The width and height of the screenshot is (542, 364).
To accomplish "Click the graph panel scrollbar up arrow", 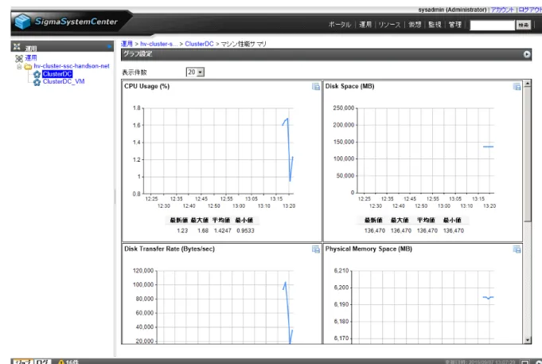I will pos(527,84).
